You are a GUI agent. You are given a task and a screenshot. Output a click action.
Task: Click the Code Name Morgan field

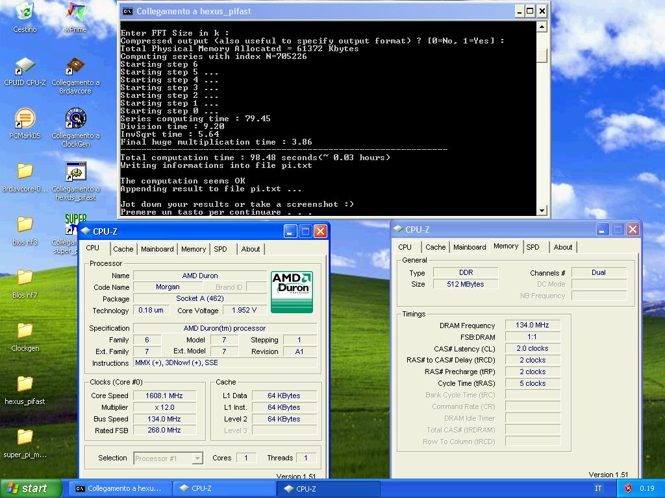tap(168, 287)
